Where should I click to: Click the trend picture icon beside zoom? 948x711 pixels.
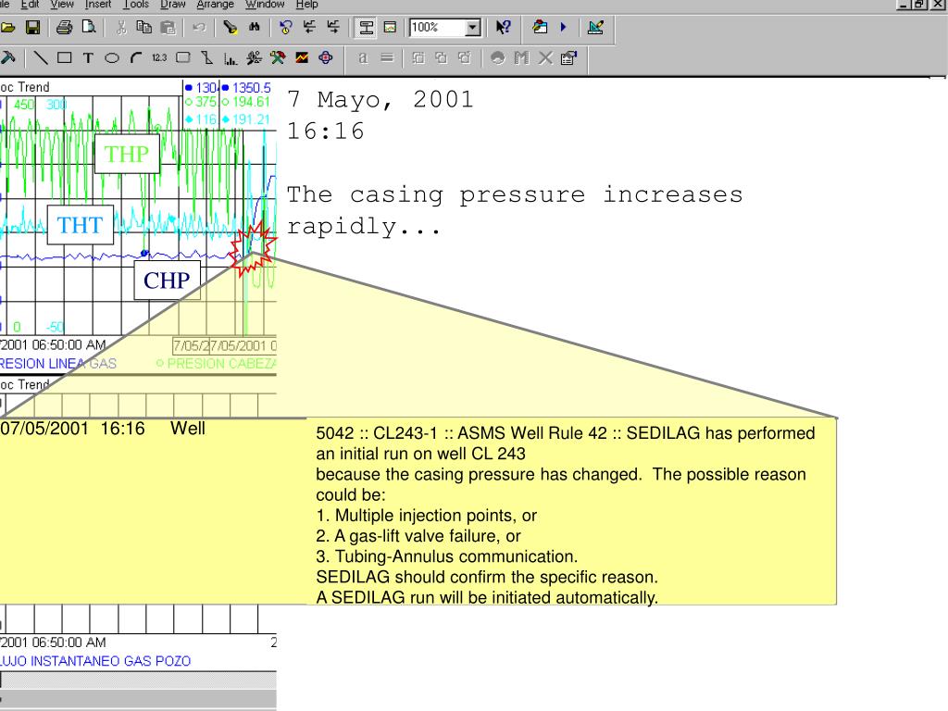(390, 27)
